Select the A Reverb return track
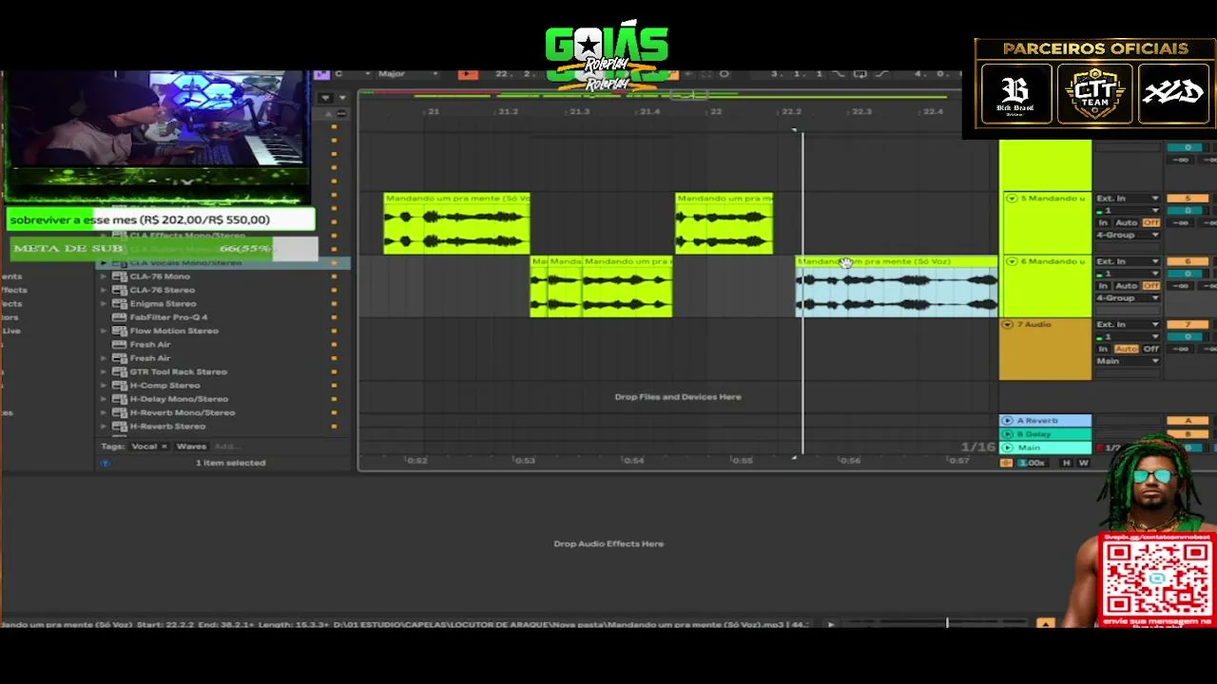 [1045, 421]
